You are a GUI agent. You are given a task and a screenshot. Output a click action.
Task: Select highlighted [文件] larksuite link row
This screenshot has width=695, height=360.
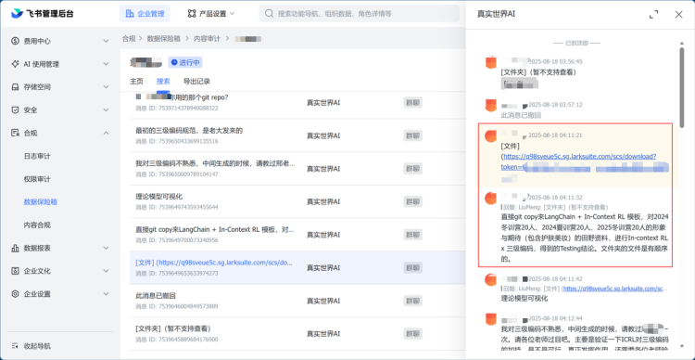tap(297, 267)
